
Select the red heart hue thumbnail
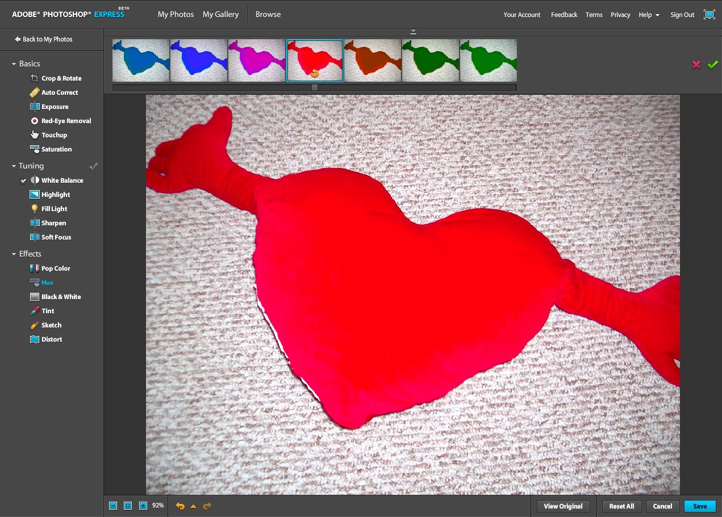pyautogui.click(x=315, y=60)
